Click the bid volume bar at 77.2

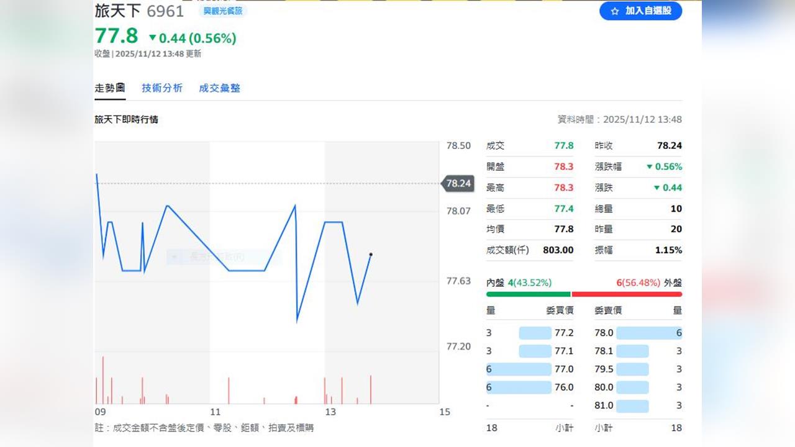click(x=535, y=333)
